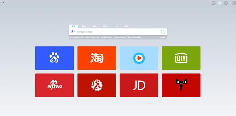236x116 pixels.
Task: Switch to the 图片 search tab
Action: (x=105, y=26)
